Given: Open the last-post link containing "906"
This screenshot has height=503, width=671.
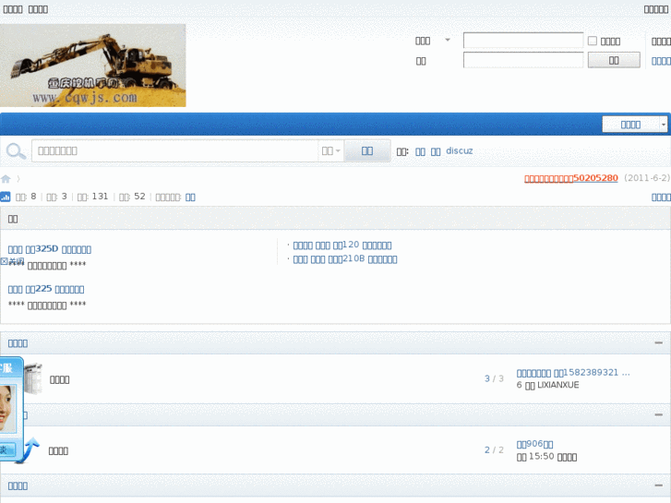Looking at the screenshot, I should [x=534, y=444].
